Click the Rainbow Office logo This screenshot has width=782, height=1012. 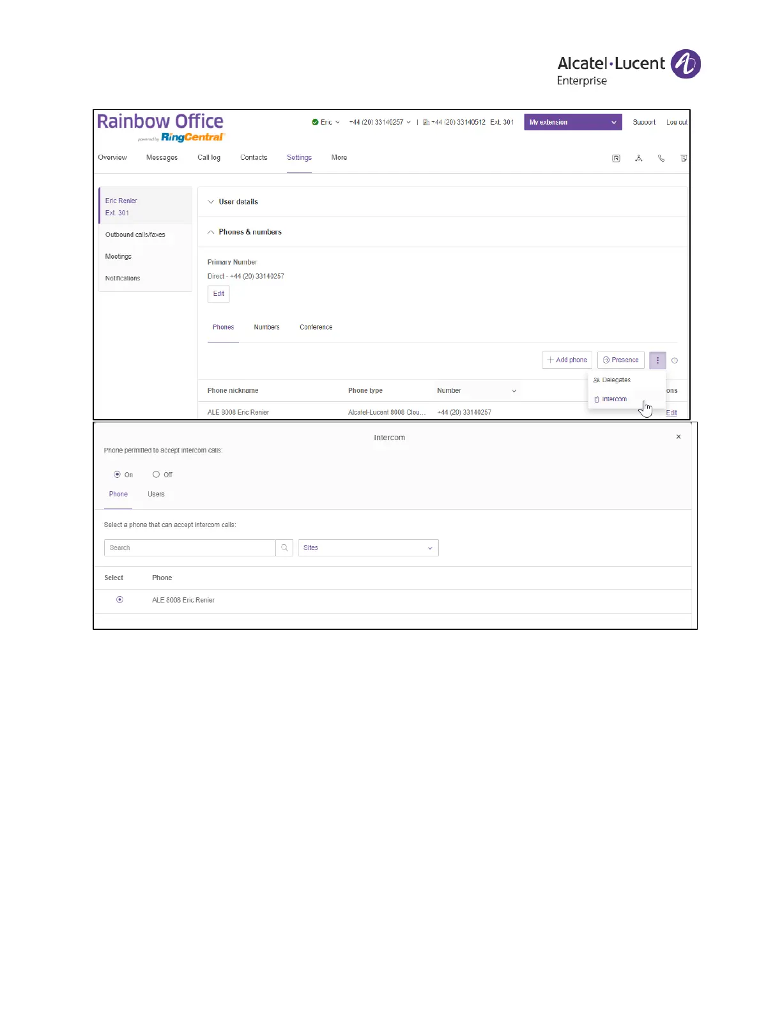pyautogui.click(x=161, y=128)
